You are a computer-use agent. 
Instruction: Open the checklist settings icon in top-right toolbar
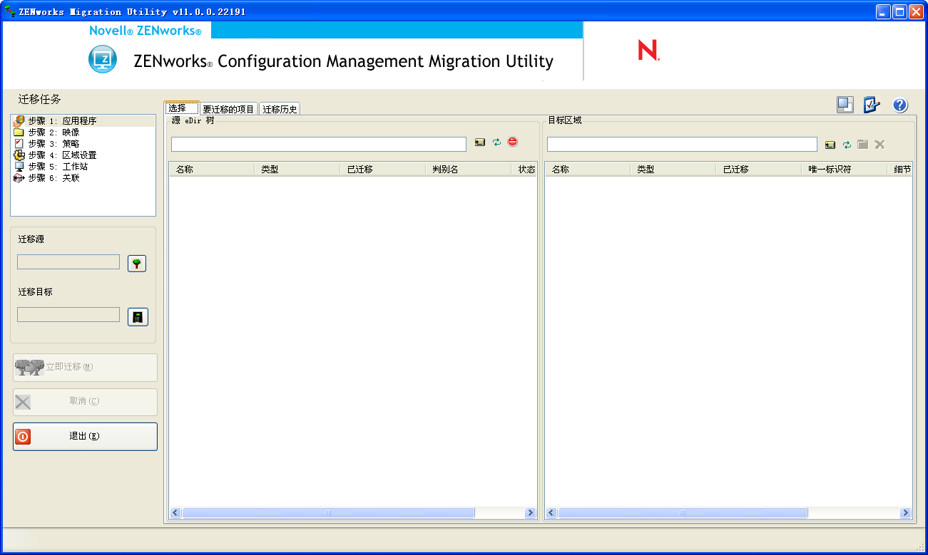click(872, 105)
